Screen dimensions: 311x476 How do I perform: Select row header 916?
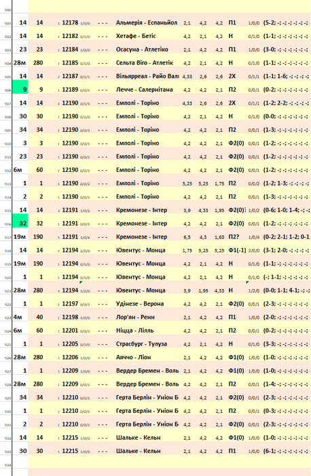coord(7,224)
